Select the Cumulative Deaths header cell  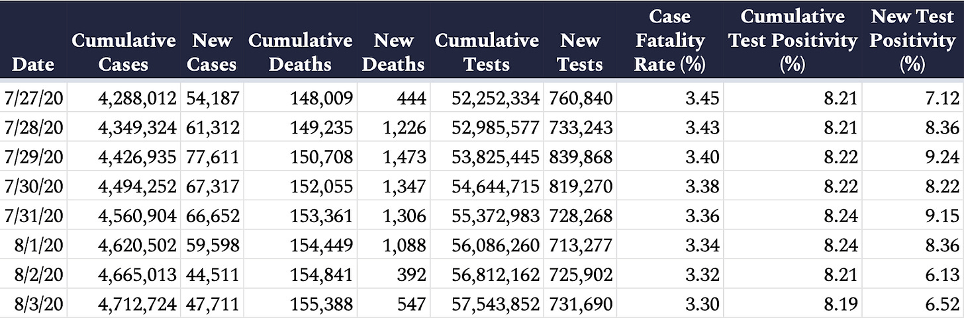(300, 52)
